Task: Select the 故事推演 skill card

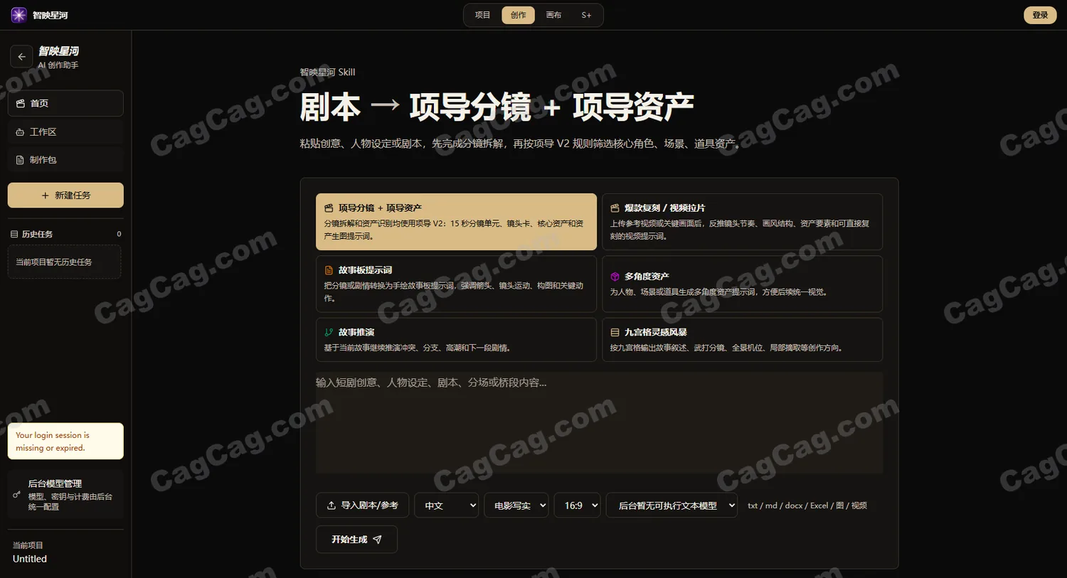Action: (456, 340)
